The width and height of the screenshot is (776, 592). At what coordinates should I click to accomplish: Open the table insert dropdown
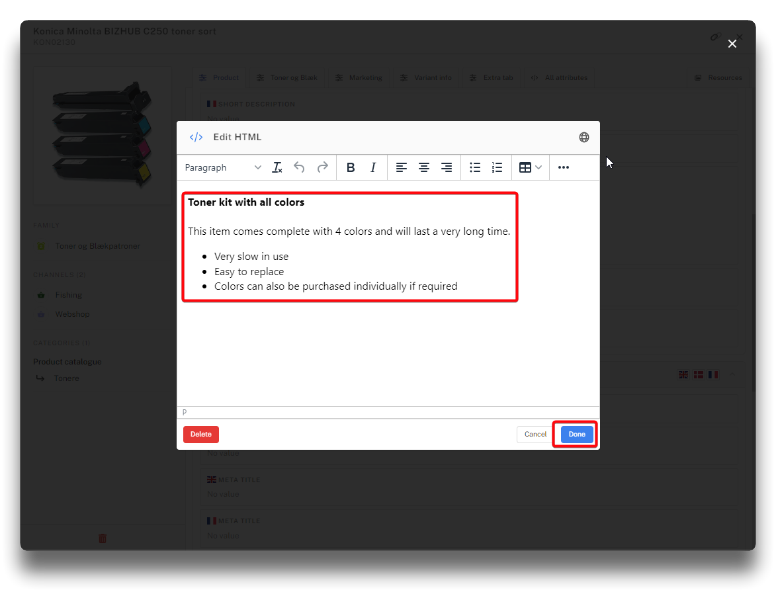tap(530, 168)
